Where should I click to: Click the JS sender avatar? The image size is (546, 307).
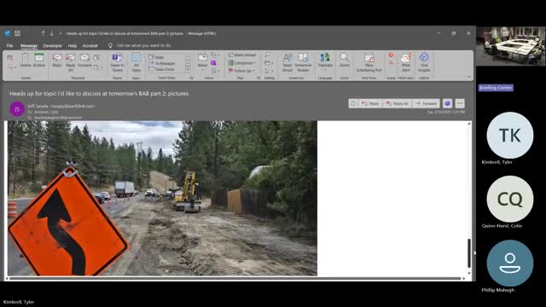pos(17,109)
